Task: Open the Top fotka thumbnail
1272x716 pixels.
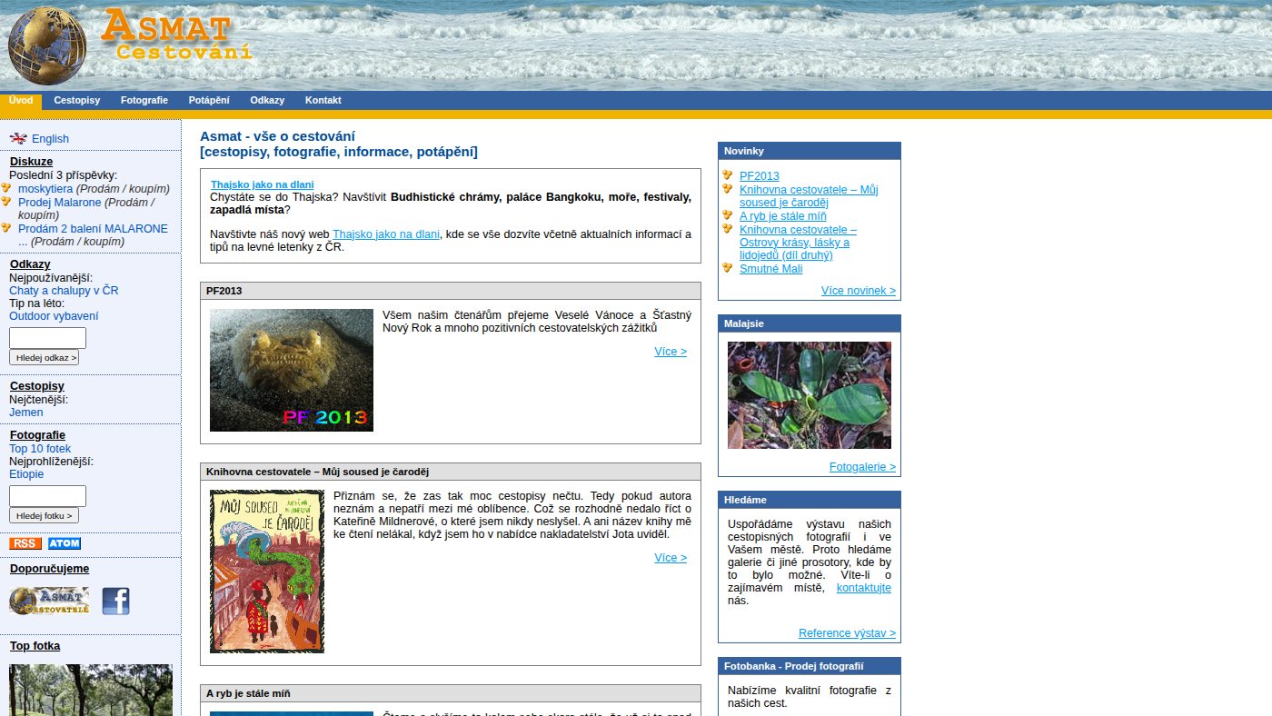Action: [91, 690]
